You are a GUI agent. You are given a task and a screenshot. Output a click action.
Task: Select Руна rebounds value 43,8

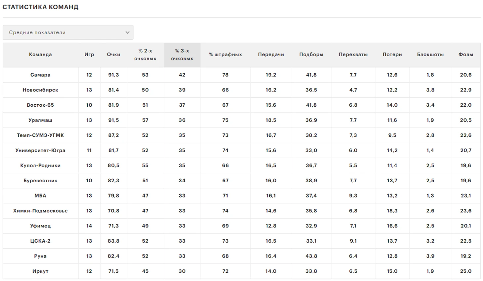311,256
